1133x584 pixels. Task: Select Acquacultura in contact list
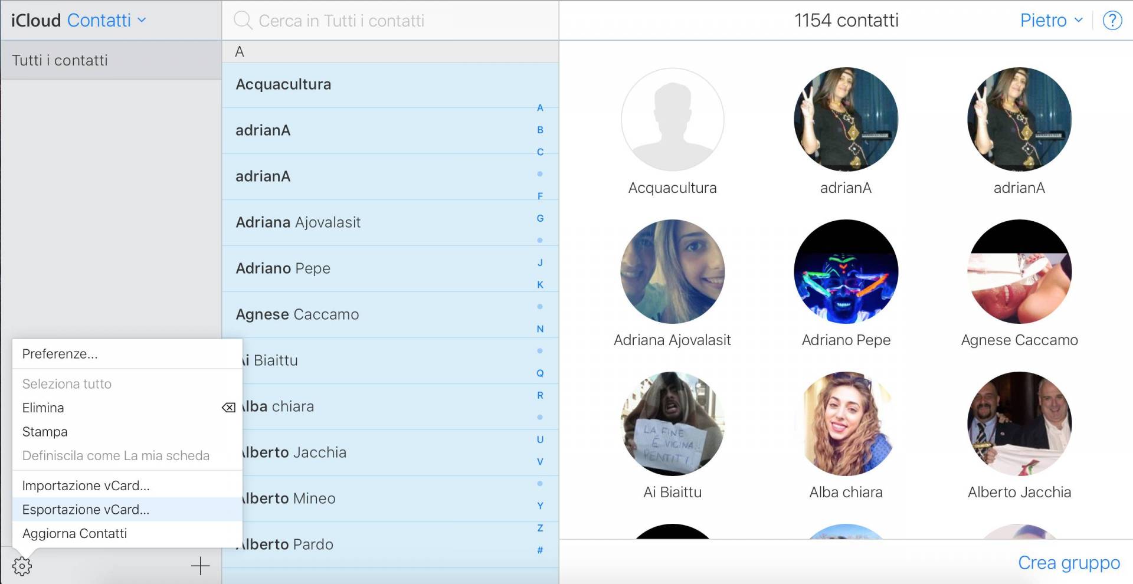[390, 85]
